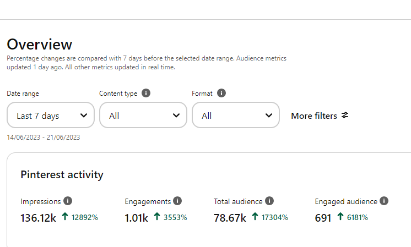Click the 14/06/2023 - 21/06/2023 date text
Viewport: 411px width, 247px height.
pyautogui.click(x=44, y=138)
